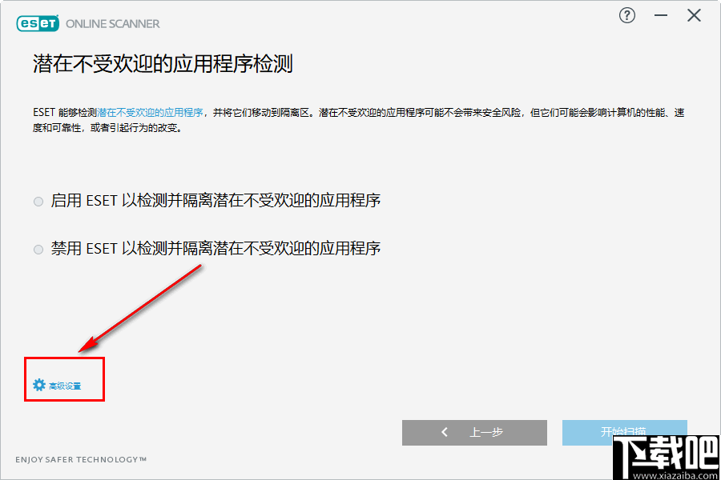This screenshot has width=721, height=480.
Task: Click the minimize icon in the title bar
Action: (x=660, y=14)
